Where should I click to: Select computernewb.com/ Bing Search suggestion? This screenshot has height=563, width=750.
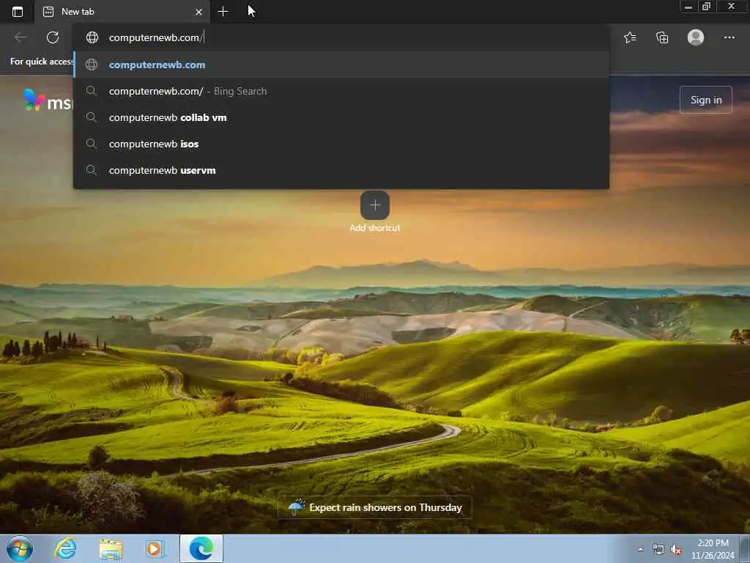(341, 91)
